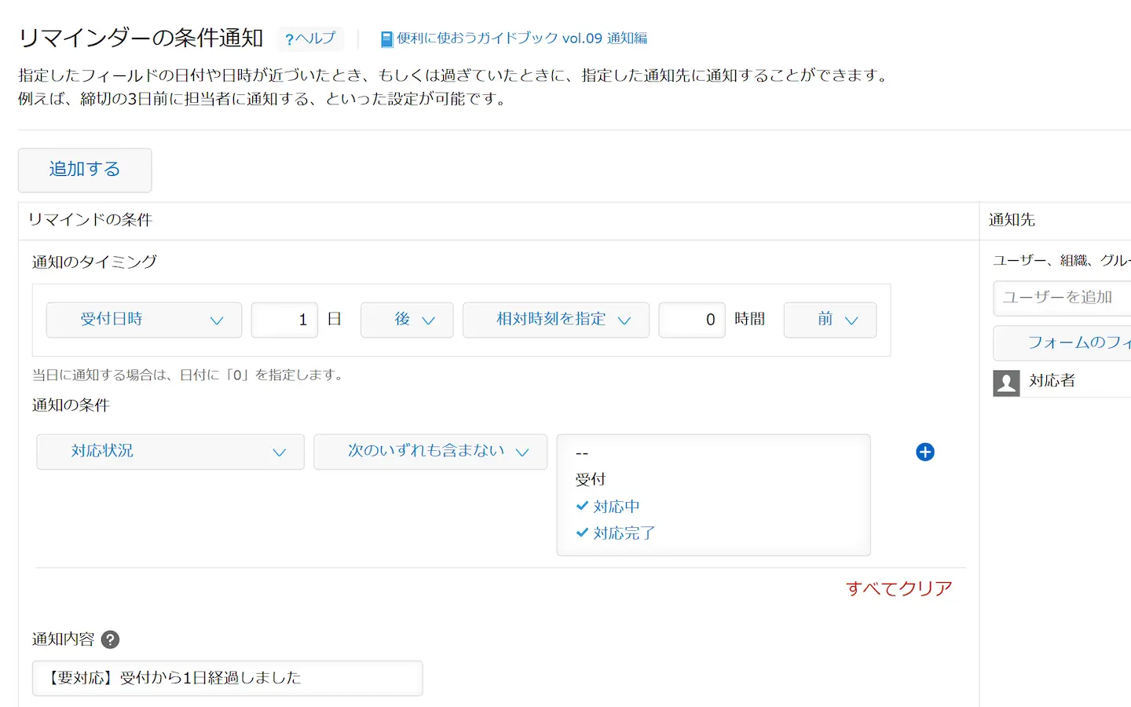The width and height of the screenshot is (1131, 707).
Task: Expand the 前 time direction dropdown
Action: pos(829,320)
